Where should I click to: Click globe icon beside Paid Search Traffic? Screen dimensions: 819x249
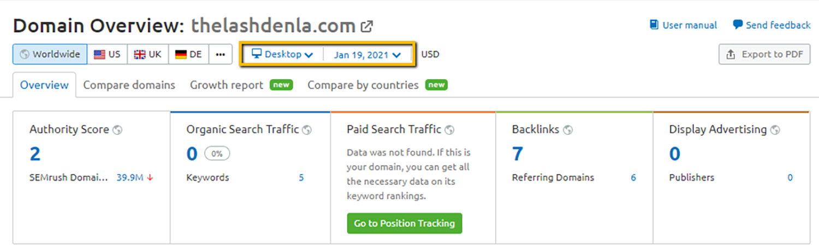tap(449, 130)
